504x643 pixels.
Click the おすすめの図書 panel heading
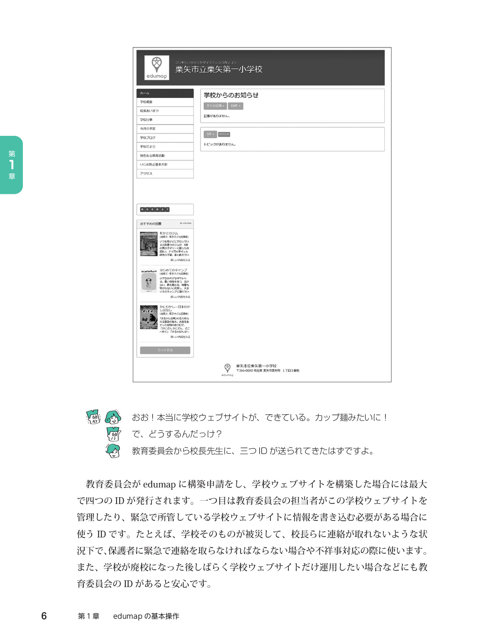151,224
